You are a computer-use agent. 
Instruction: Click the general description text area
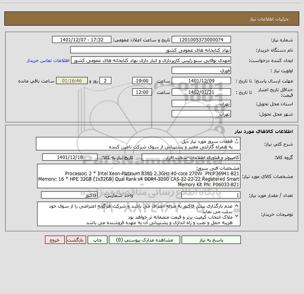click(x=138, y=144)
